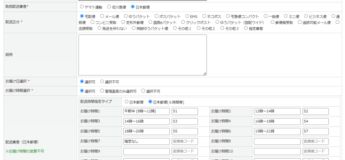Select 佐川急便 as the delivery carrier
Viewport: 345px width, 160px height.
pos(109,7)
